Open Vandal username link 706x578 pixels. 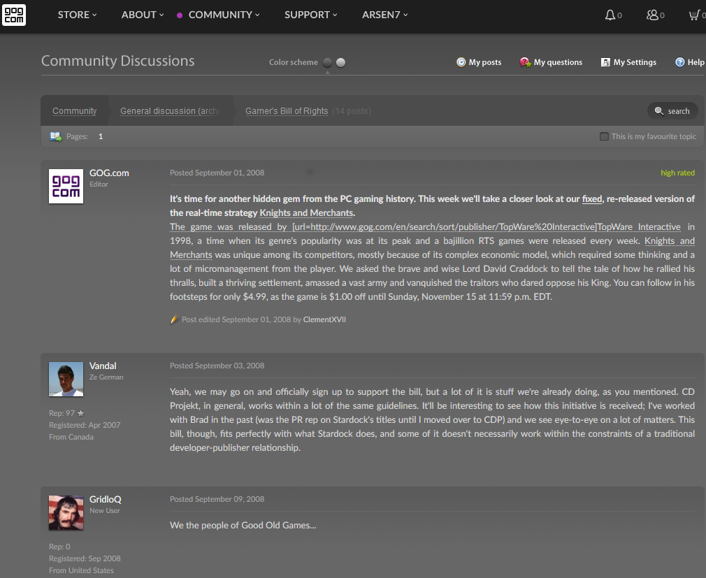103,366
